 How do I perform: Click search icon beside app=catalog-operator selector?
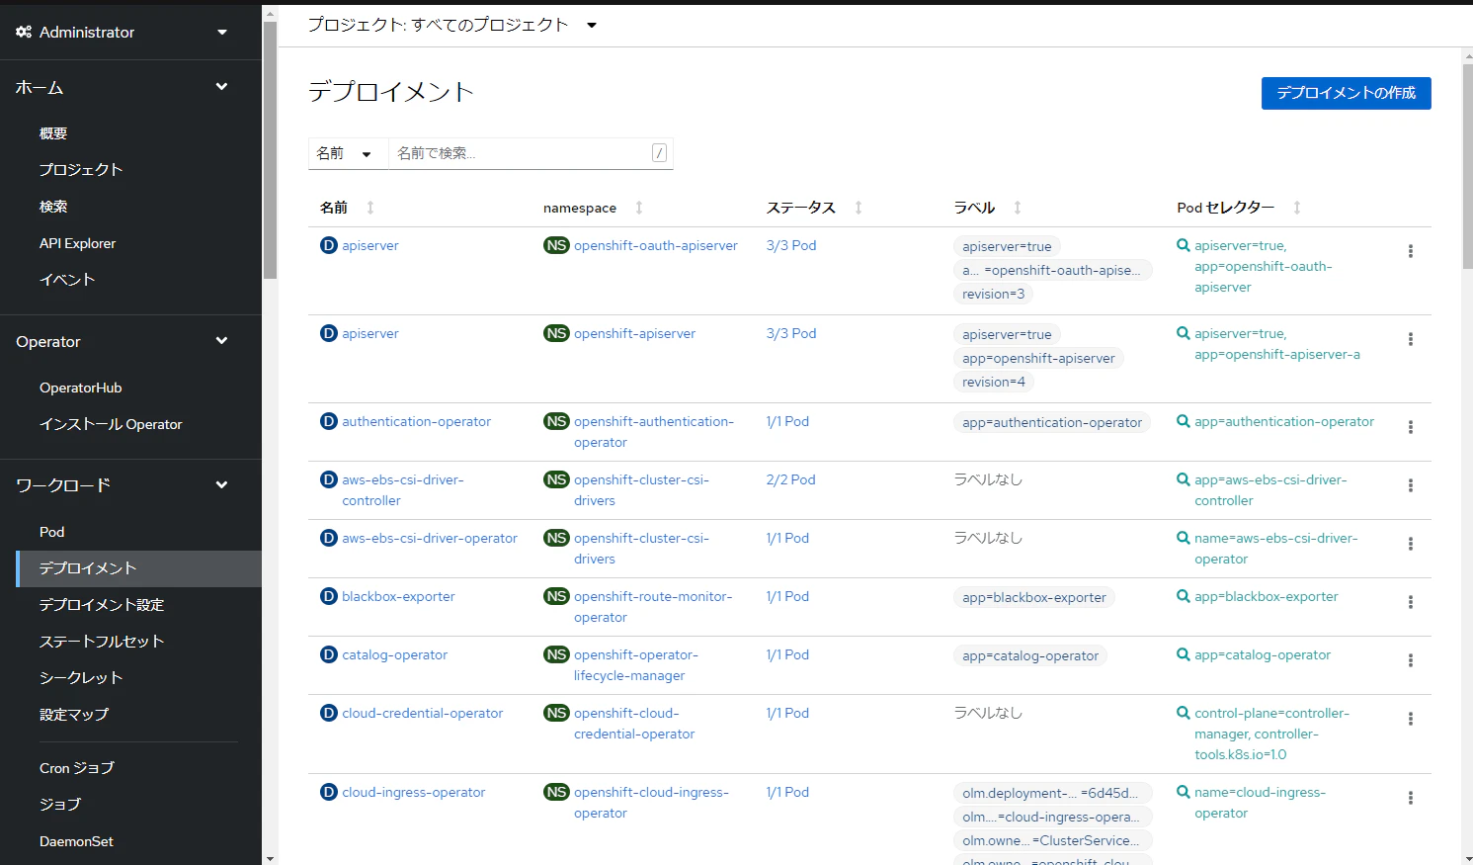1184,654
